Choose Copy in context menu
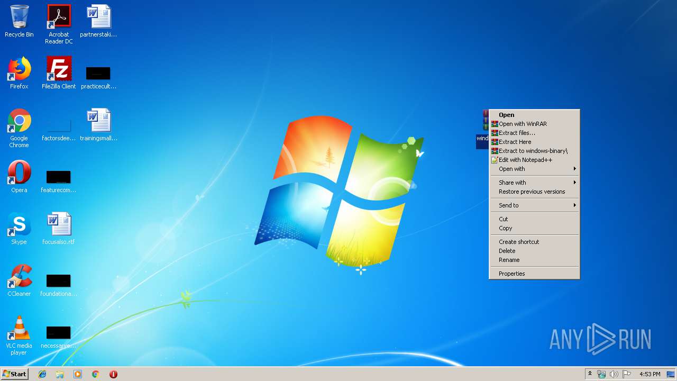677x381 pixels. tap(534, 228)
